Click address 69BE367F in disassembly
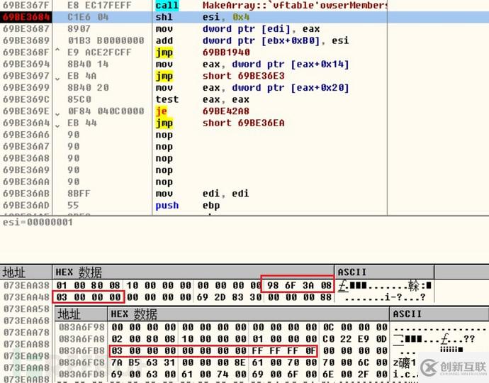Viewport: 489px width, 383px height. (26, 5)
